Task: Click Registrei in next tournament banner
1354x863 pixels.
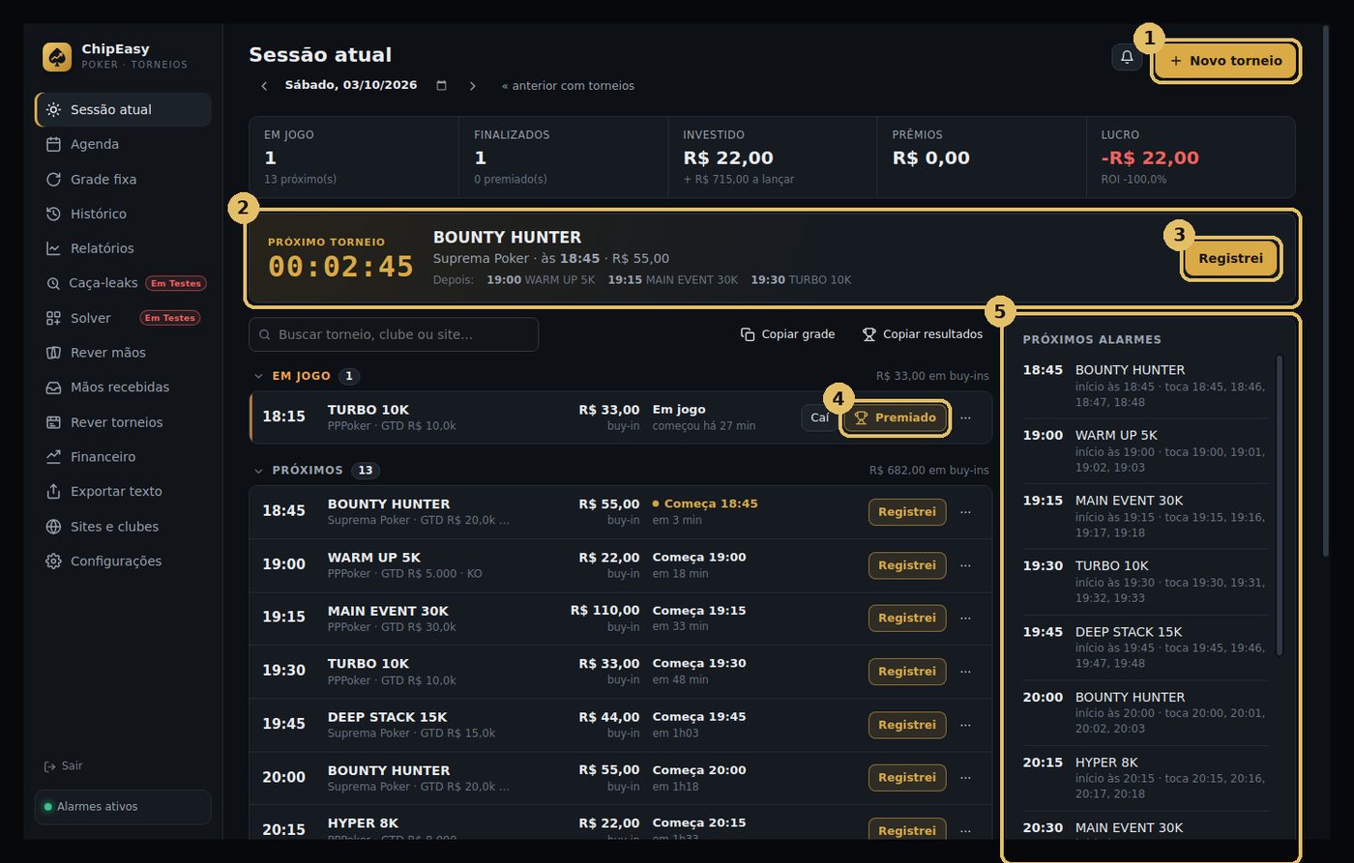Action: 1230,259
